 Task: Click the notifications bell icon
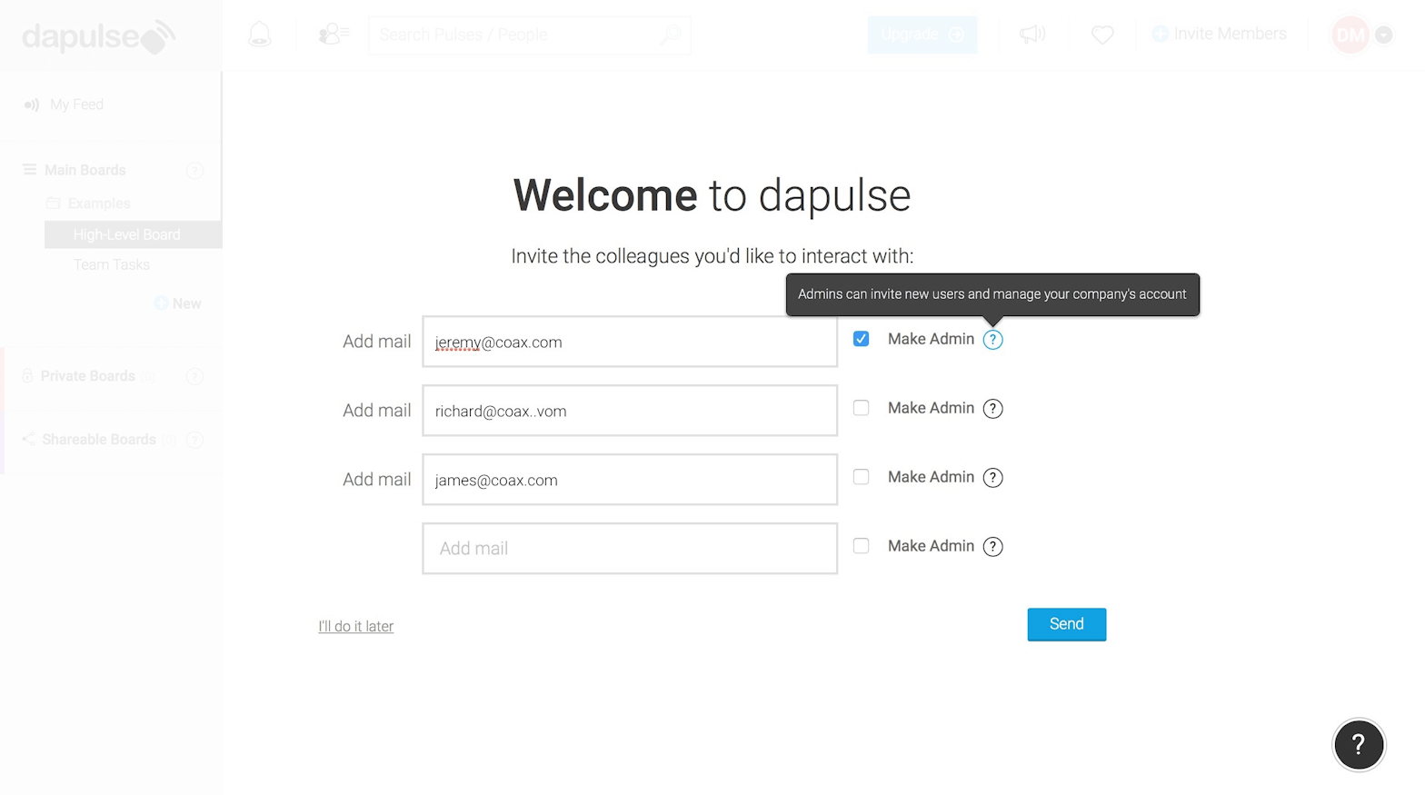tap(260, 35)
